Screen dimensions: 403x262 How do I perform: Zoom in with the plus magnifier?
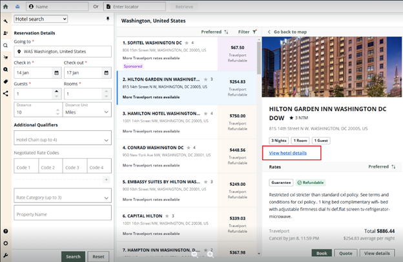point(211,254)
